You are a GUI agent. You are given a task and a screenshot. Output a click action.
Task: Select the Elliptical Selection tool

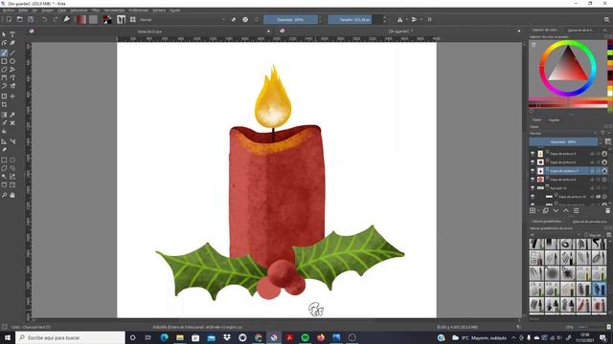click(12, 160)
